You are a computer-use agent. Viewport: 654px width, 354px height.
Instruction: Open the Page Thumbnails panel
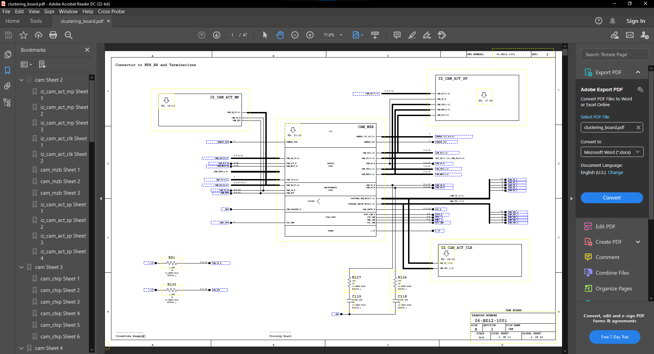(x=7, y=54)
